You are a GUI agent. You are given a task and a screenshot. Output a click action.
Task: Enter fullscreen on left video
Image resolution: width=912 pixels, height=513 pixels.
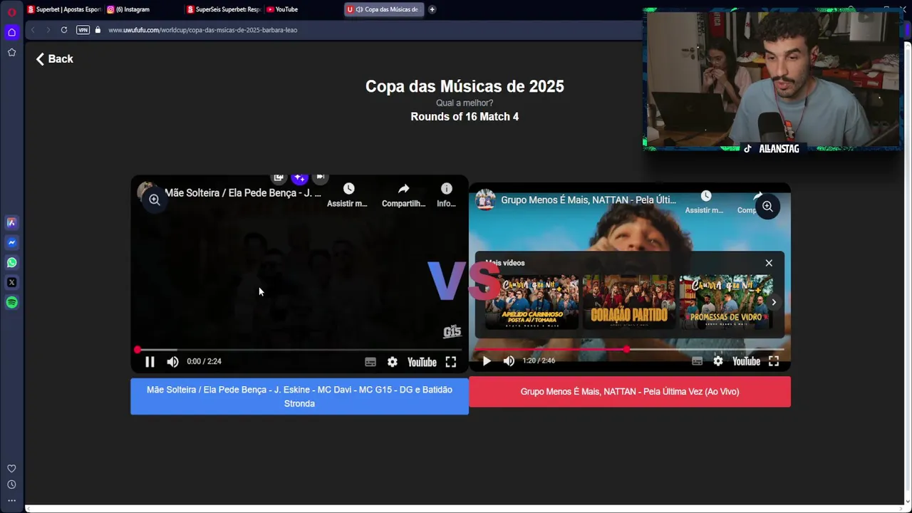451,362
